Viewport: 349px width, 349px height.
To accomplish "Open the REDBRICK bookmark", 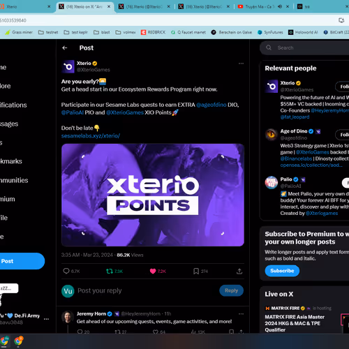I will (153, 32).
